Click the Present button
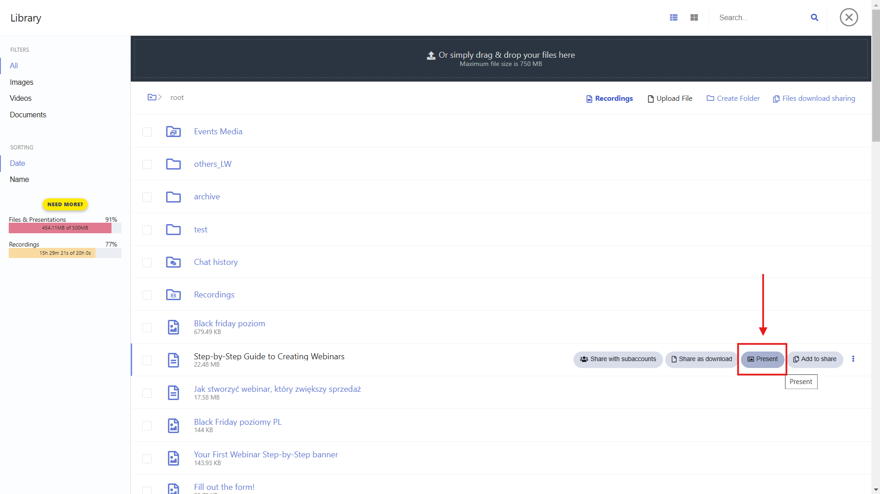Viewport: 880px width, 494px height. point(762,359)
